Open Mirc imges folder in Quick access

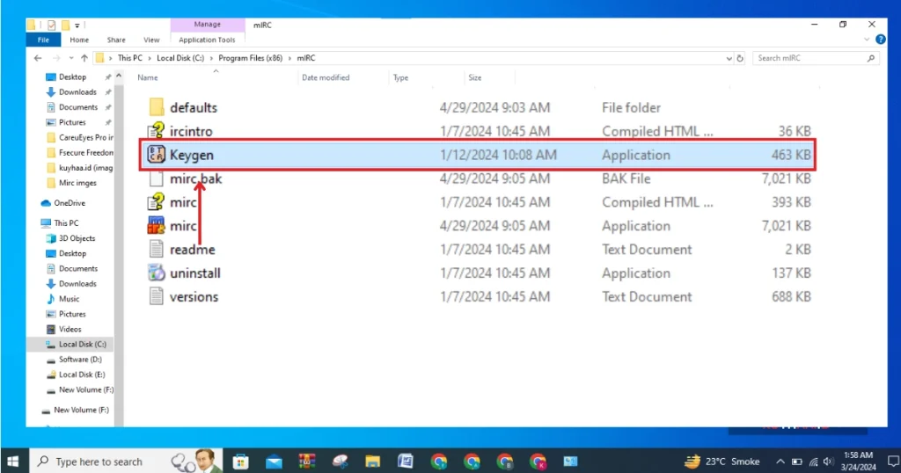point(77,183)
